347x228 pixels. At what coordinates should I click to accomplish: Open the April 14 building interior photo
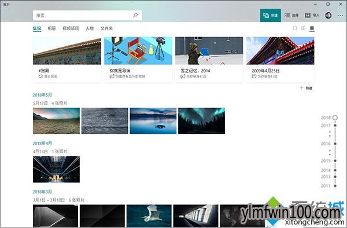56,170
